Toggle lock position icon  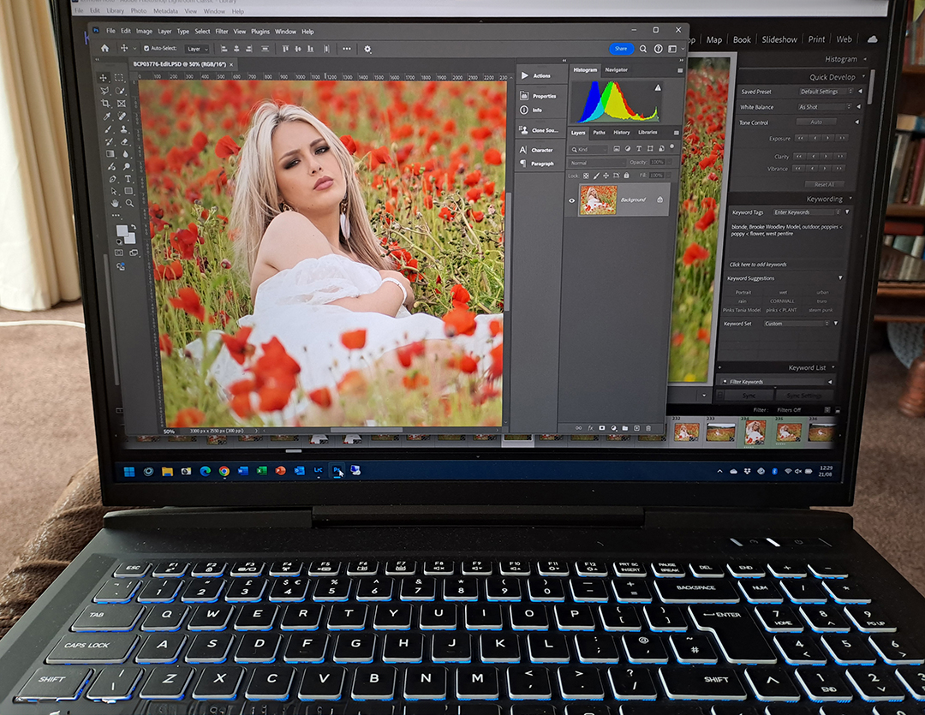click(606, 176)
